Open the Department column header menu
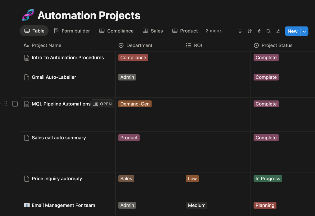Viewport: 315px width, 216px height. (x=139, y=45)
